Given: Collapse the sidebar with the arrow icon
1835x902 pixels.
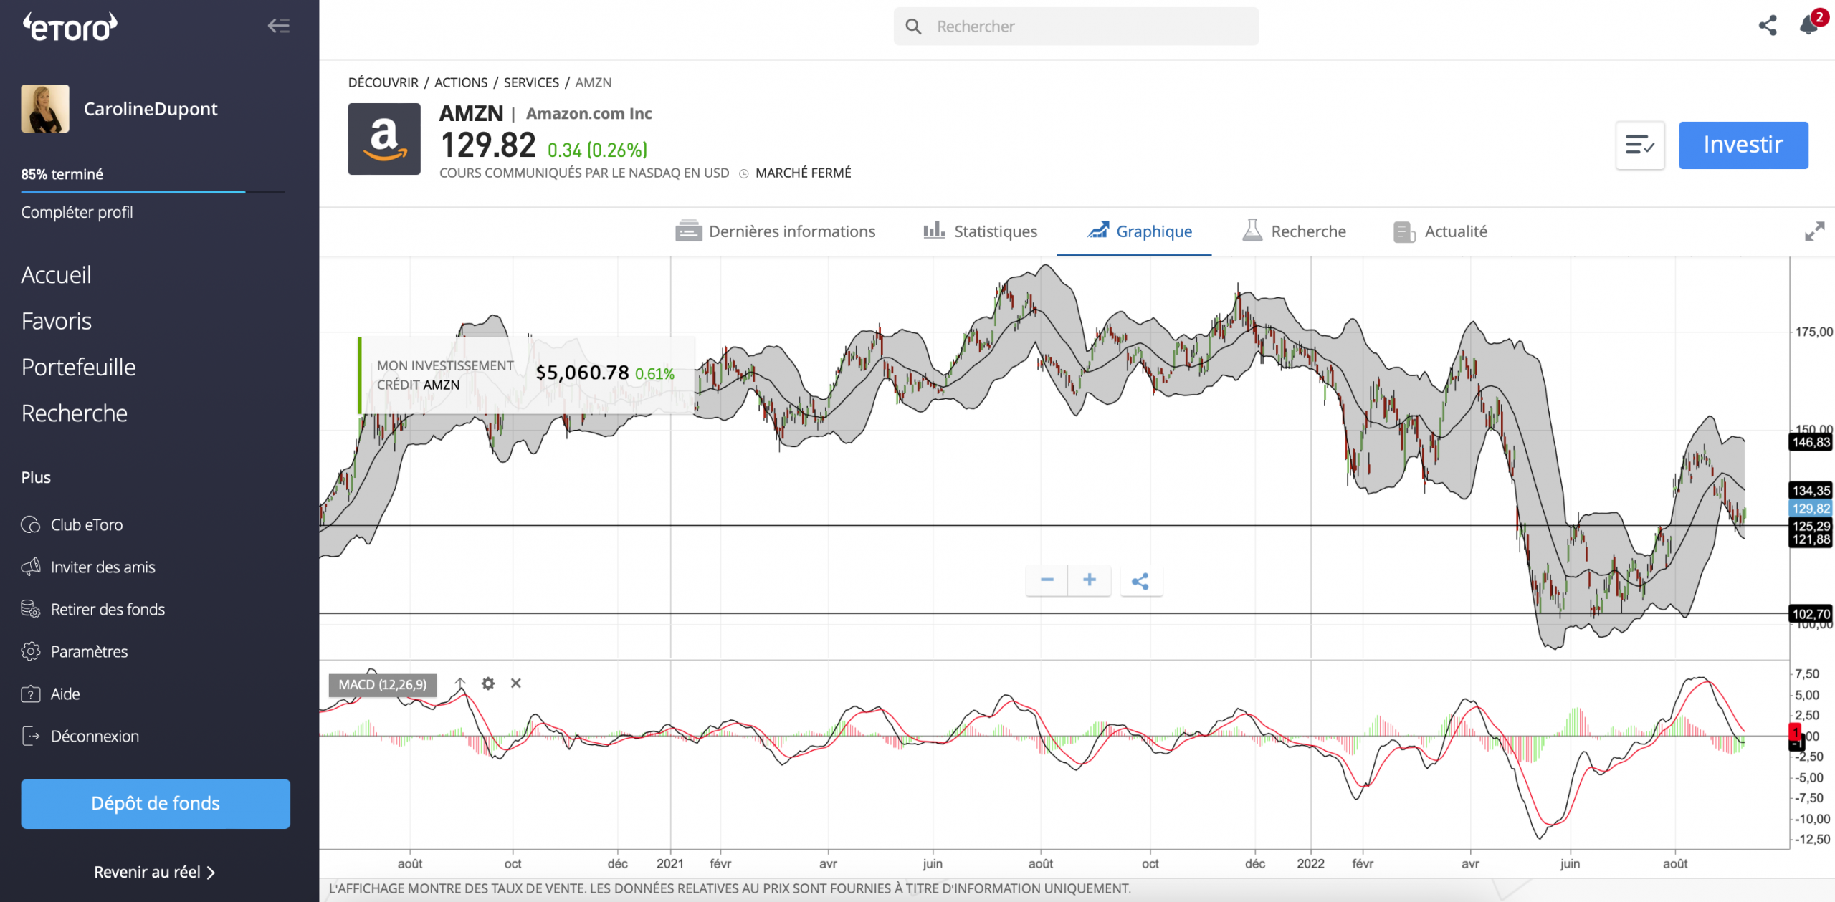Looking at the screenshot, I should [279, 26].
